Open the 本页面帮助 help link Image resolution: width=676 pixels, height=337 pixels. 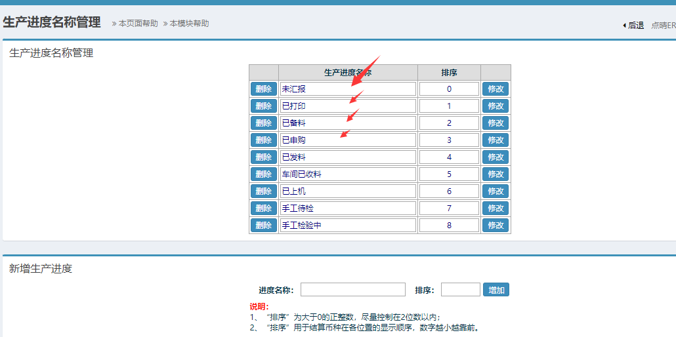[x=138, y=24]
